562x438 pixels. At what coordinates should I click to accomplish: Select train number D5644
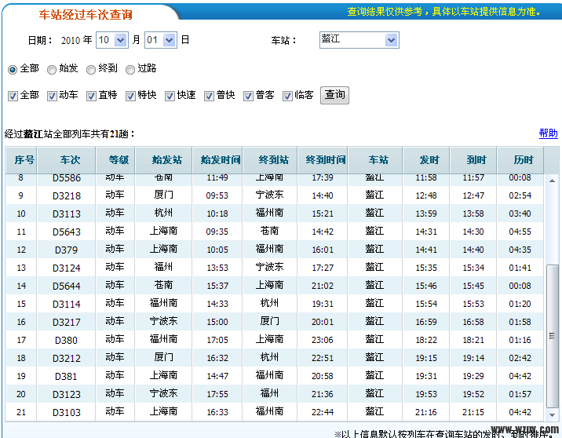[67, 286]
